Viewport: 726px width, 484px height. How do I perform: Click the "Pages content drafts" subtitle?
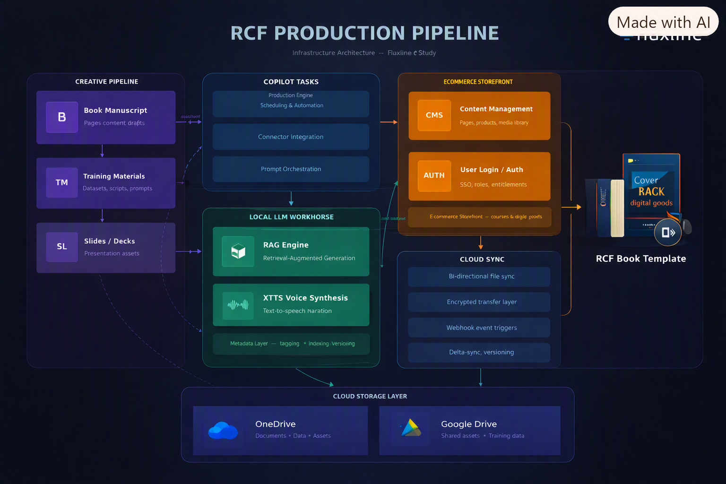coord(114,123)
